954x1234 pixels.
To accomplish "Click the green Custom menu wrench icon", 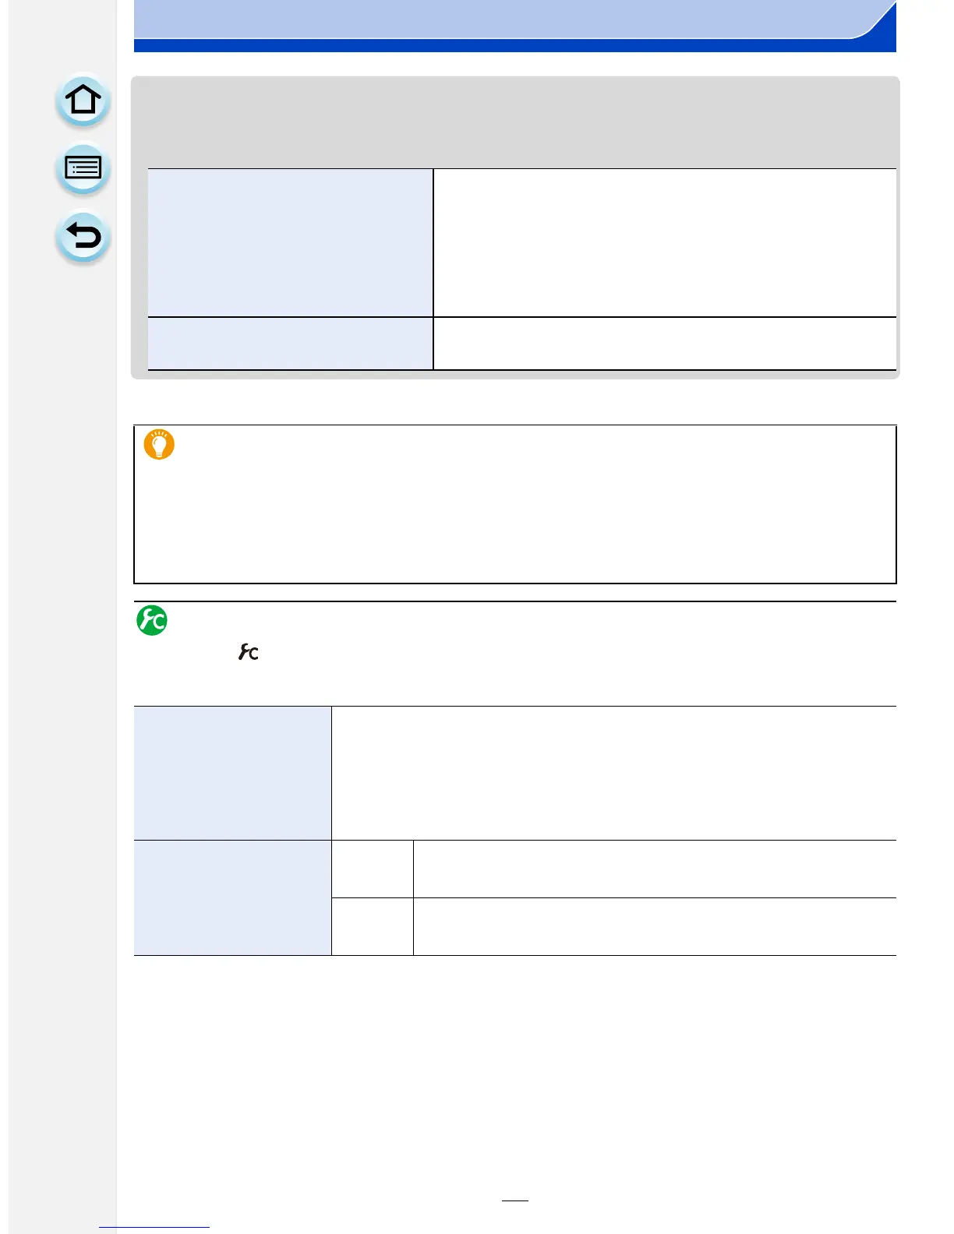I will click(152, 620).
